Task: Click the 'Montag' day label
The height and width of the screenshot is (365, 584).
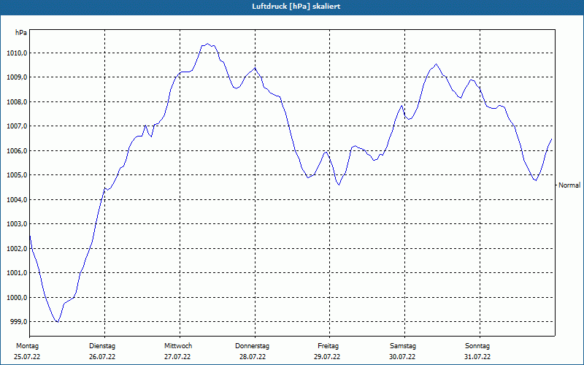Action: click(x=27, y=346)
